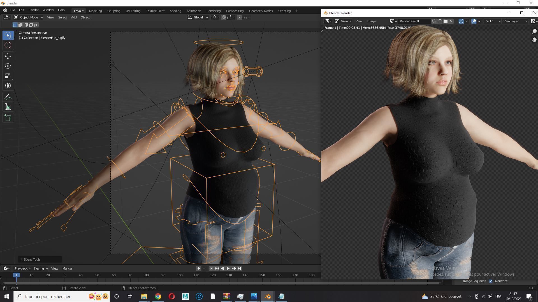Open View mode dropdown in Render window
The image size is (538, 302).
coord(343,21)
